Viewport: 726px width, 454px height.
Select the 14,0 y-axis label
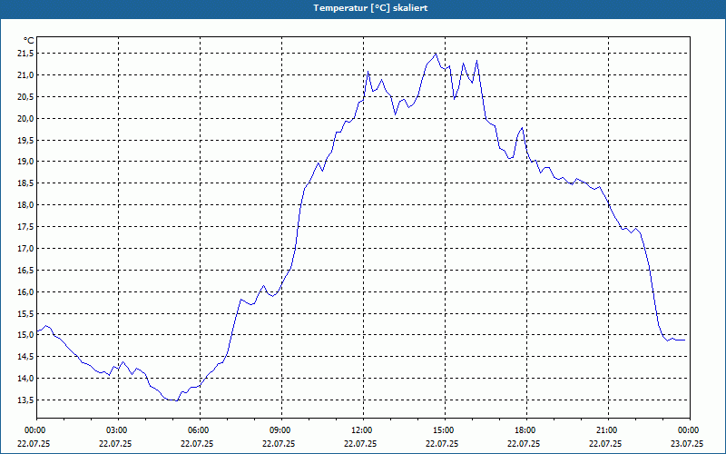point(26,379)
